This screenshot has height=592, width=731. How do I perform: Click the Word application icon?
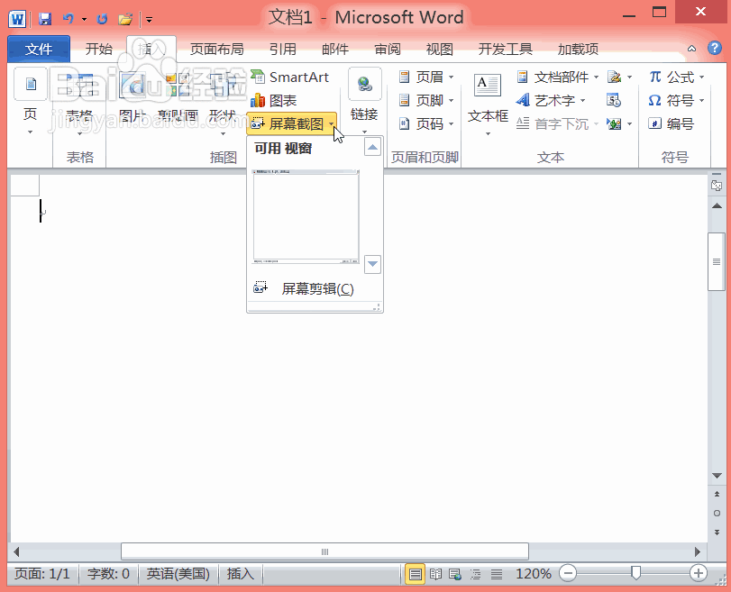point(17,19)
